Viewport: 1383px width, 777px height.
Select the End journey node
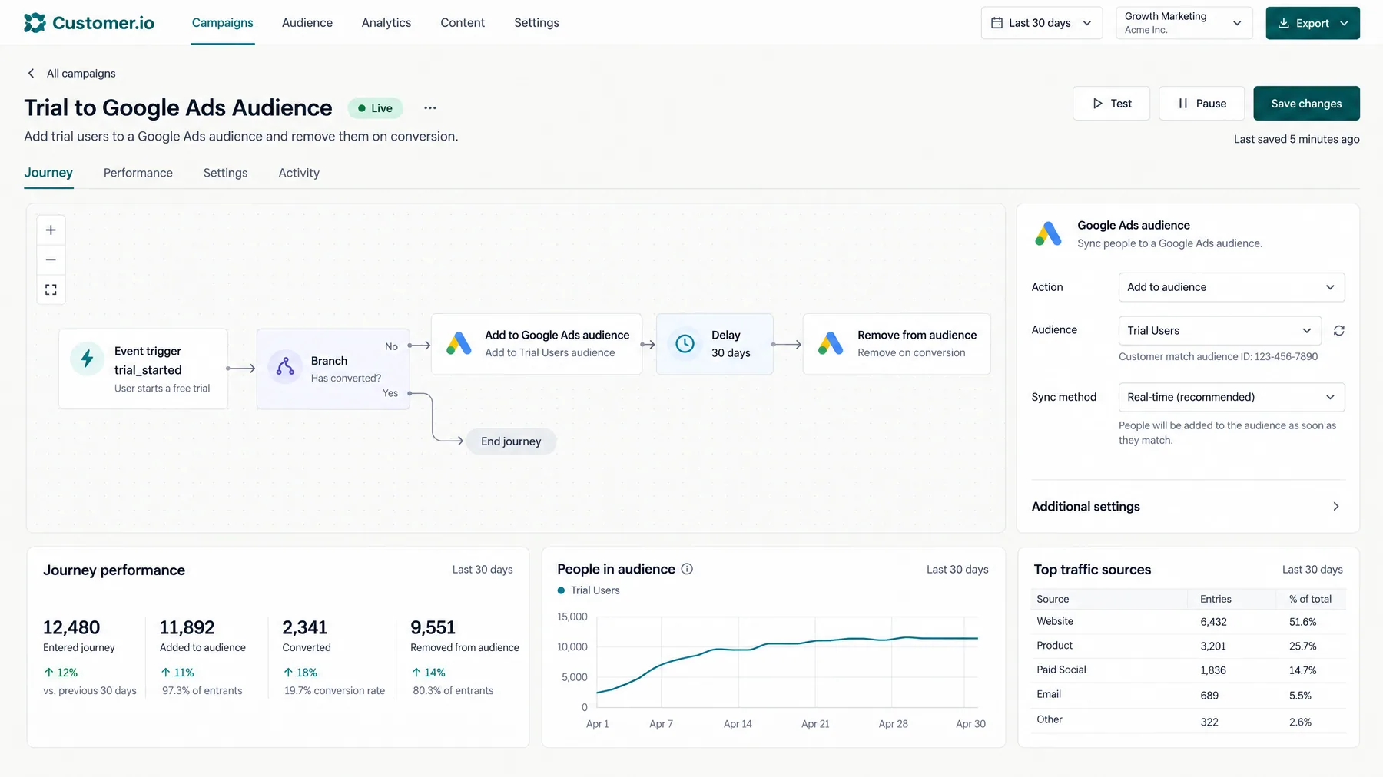(x=511, y=441)
